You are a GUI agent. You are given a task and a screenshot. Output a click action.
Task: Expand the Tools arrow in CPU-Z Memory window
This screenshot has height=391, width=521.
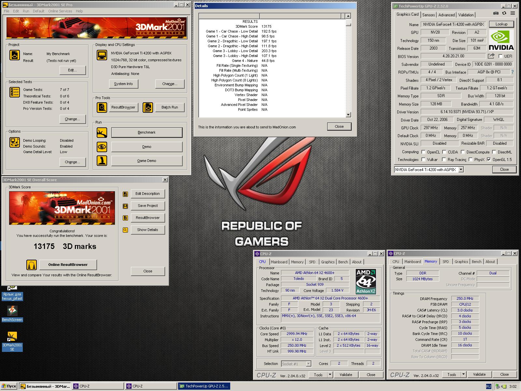click(463, 374)
